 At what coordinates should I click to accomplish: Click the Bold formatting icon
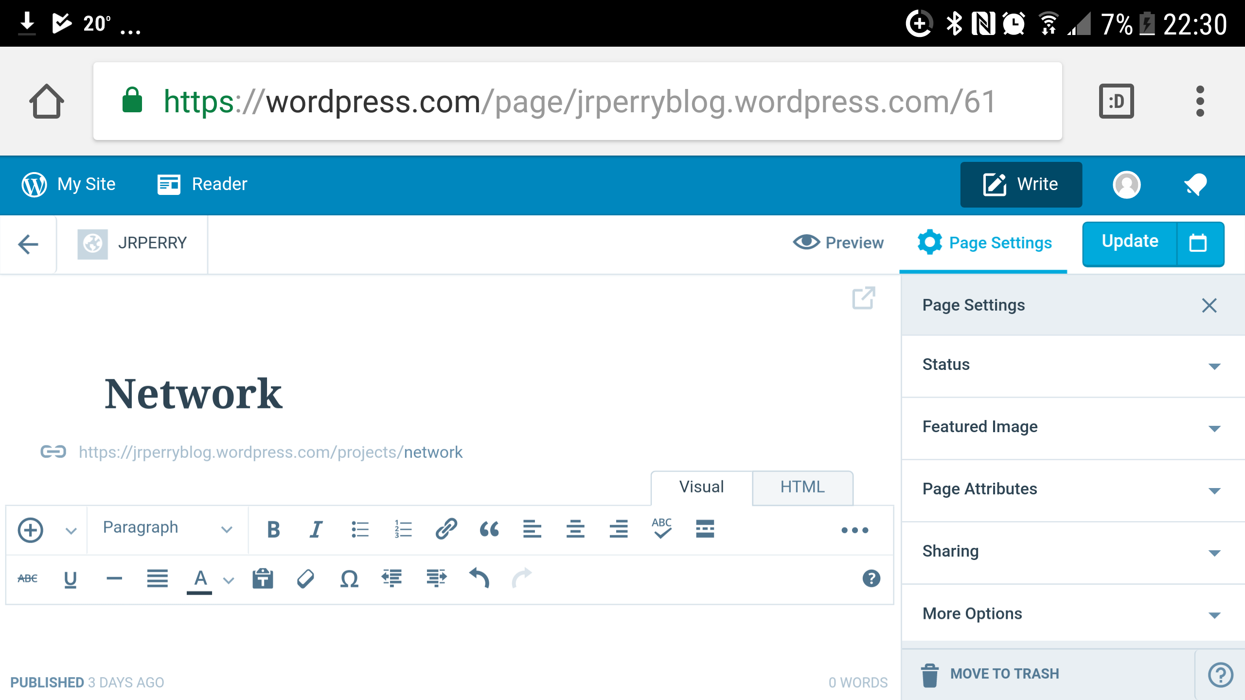click(273, 529)
